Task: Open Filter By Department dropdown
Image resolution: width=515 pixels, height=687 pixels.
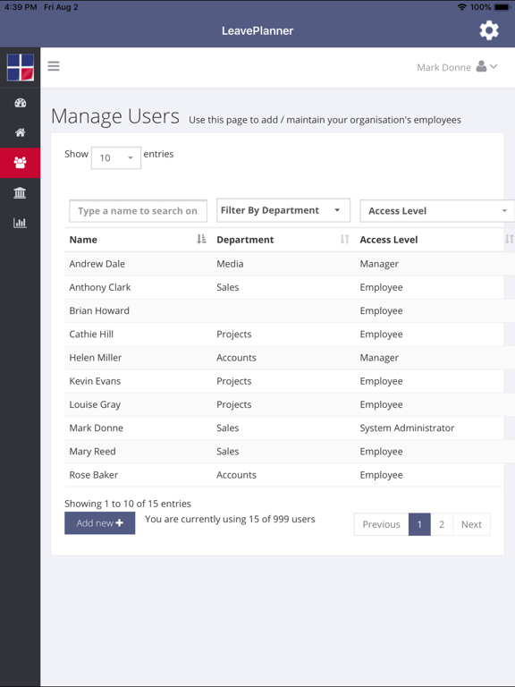Action: pos(283,210)
